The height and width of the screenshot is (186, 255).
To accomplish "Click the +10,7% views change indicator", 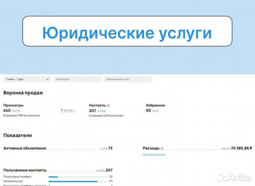I will coord(16,111).
